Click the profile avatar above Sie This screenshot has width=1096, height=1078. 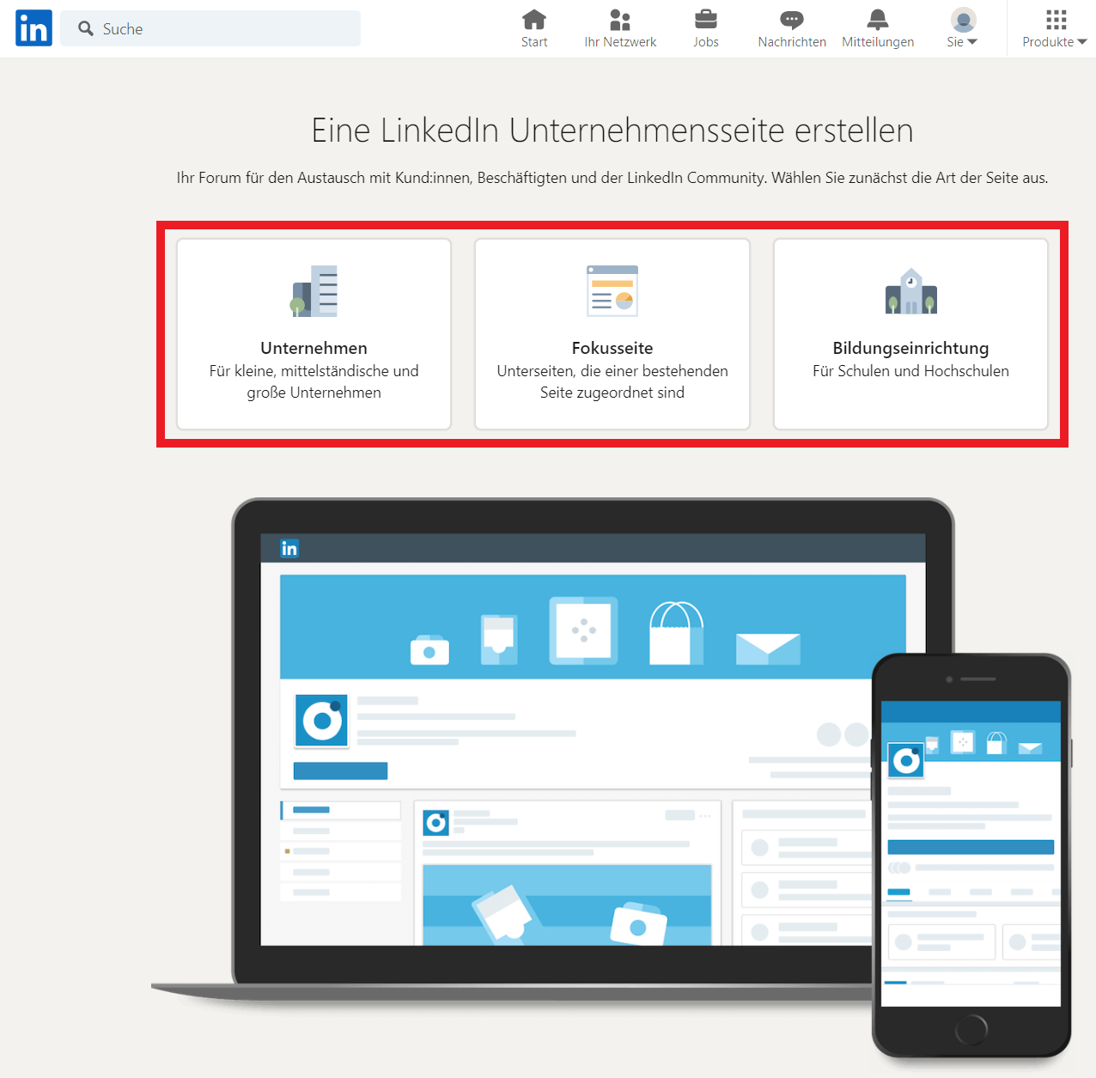point(963,20)
